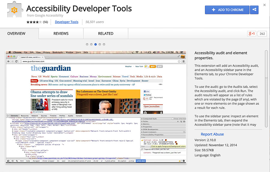The width and height of the screenshot is (270, 172).
Task: Switch to the REVIEWS tab
Action: (x=61, y=34)
